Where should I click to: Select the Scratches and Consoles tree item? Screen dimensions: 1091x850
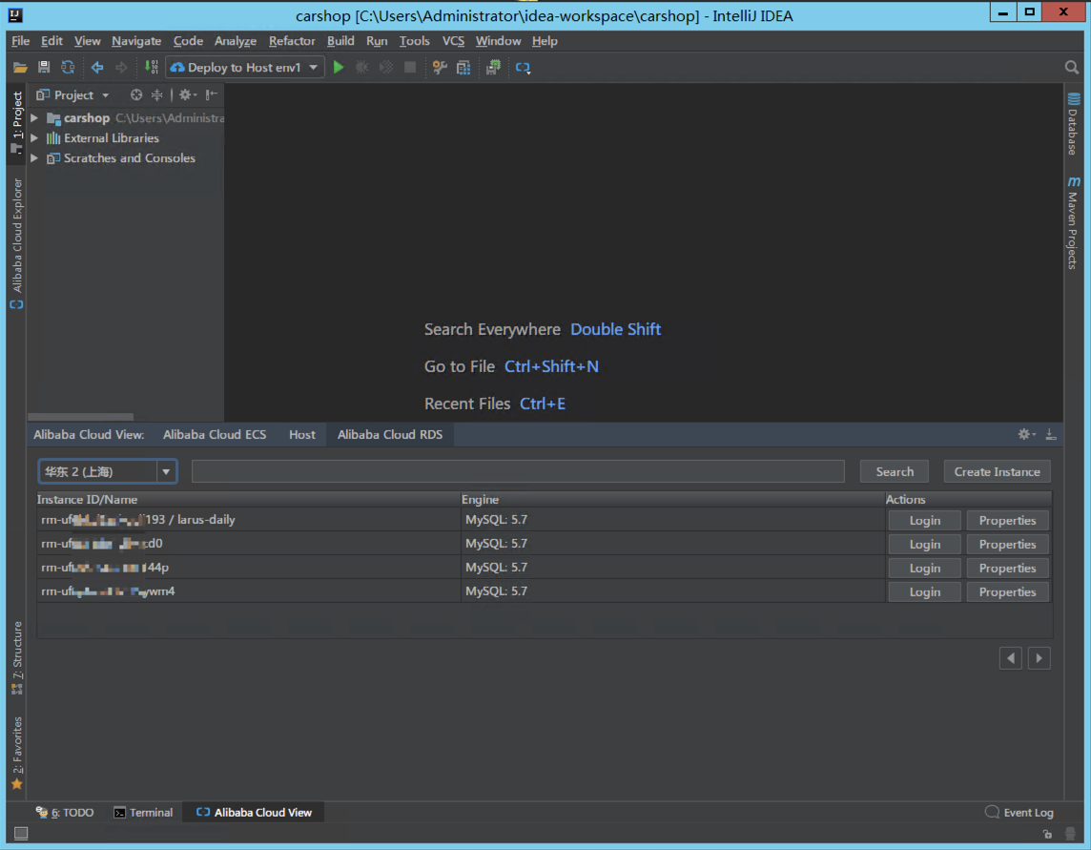[130, 158]
